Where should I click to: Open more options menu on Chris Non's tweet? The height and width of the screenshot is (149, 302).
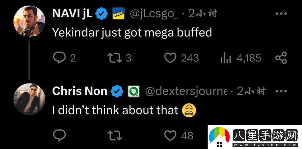[281, 91]
